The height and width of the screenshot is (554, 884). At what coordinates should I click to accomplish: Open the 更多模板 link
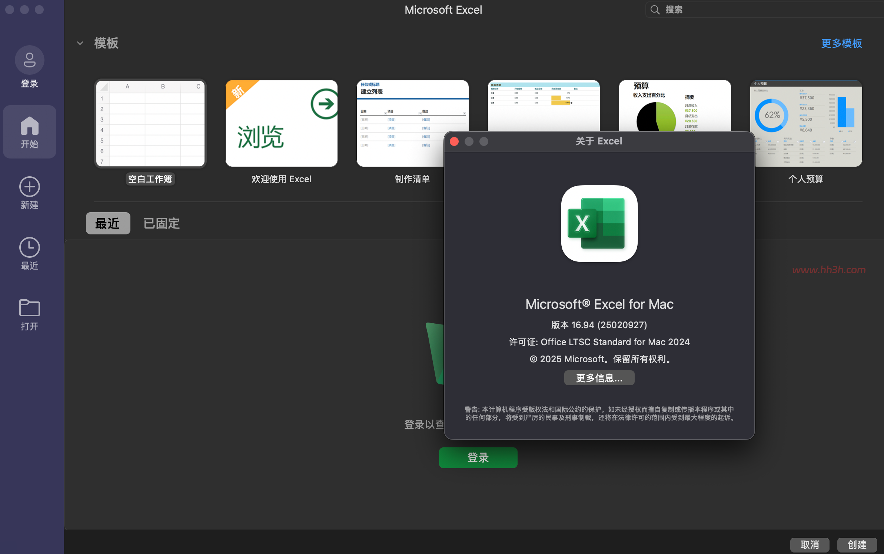841,43
